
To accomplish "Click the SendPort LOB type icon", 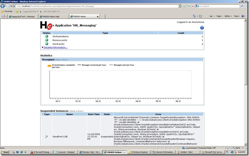I will coord(46,137).
